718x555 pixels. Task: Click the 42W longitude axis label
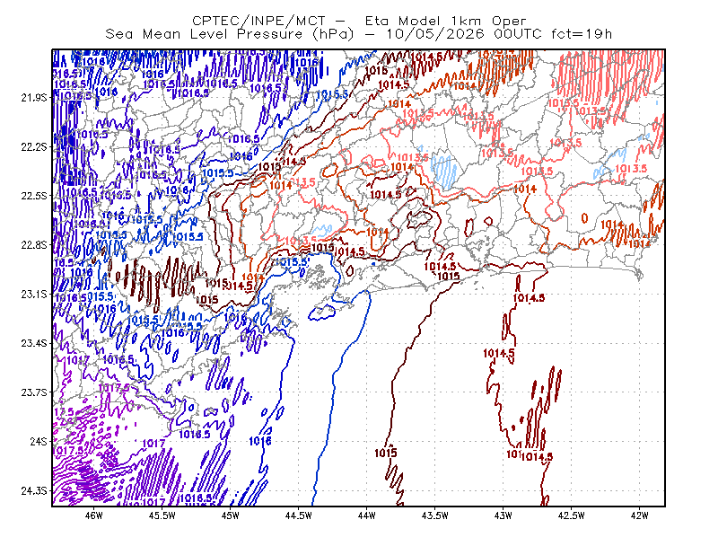639,515
